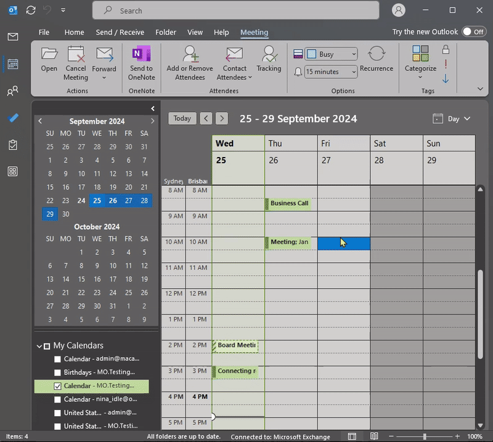The width and height of the screenshot is (493, 442).
Task: Go to previous month in mini calendar
Action: [x=40, y=121]
